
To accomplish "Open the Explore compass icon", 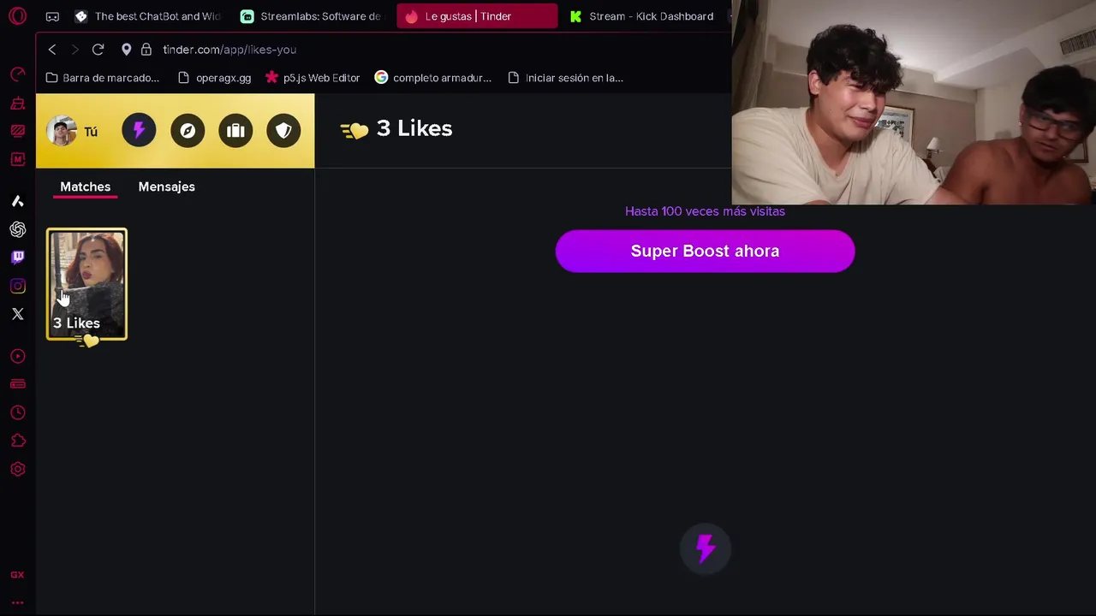I will [188, 131].
